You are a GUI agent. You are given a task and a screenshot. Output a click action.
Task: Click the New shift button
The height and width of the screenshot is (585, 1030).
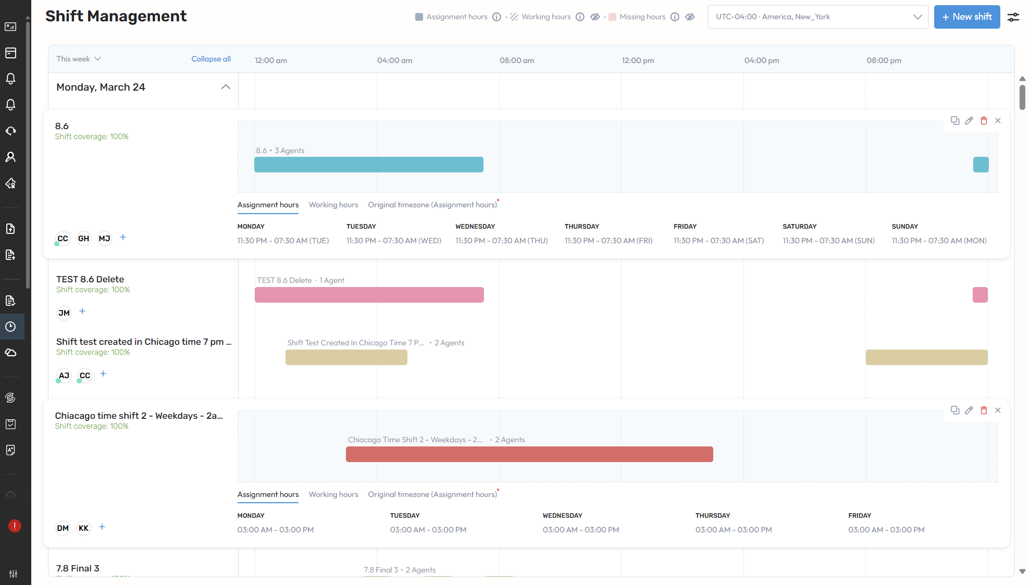966,17
